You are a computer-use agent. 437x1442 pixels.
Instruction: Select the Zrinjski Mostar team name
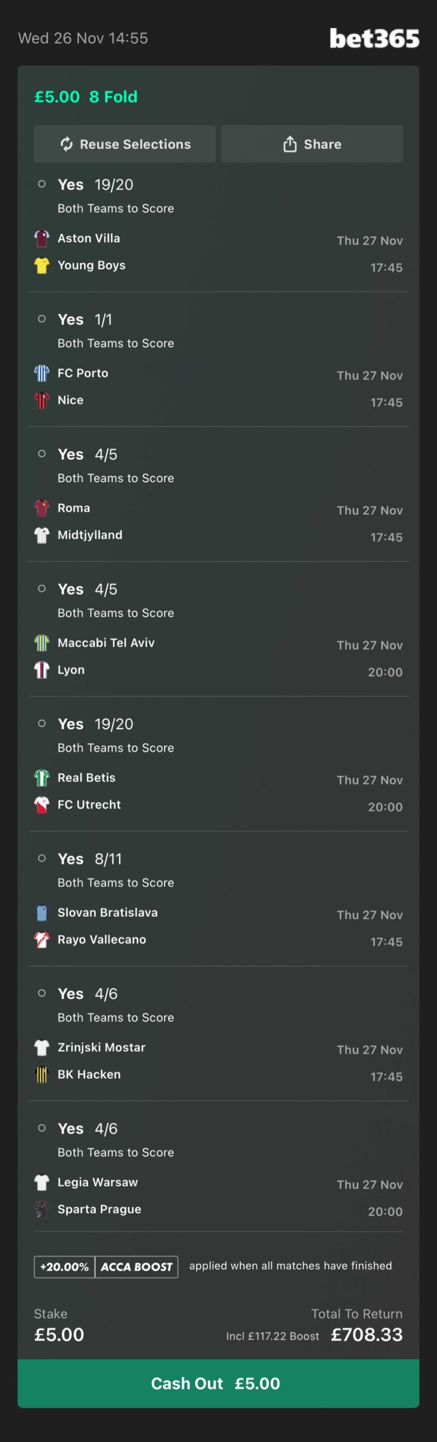(101, 1047)
